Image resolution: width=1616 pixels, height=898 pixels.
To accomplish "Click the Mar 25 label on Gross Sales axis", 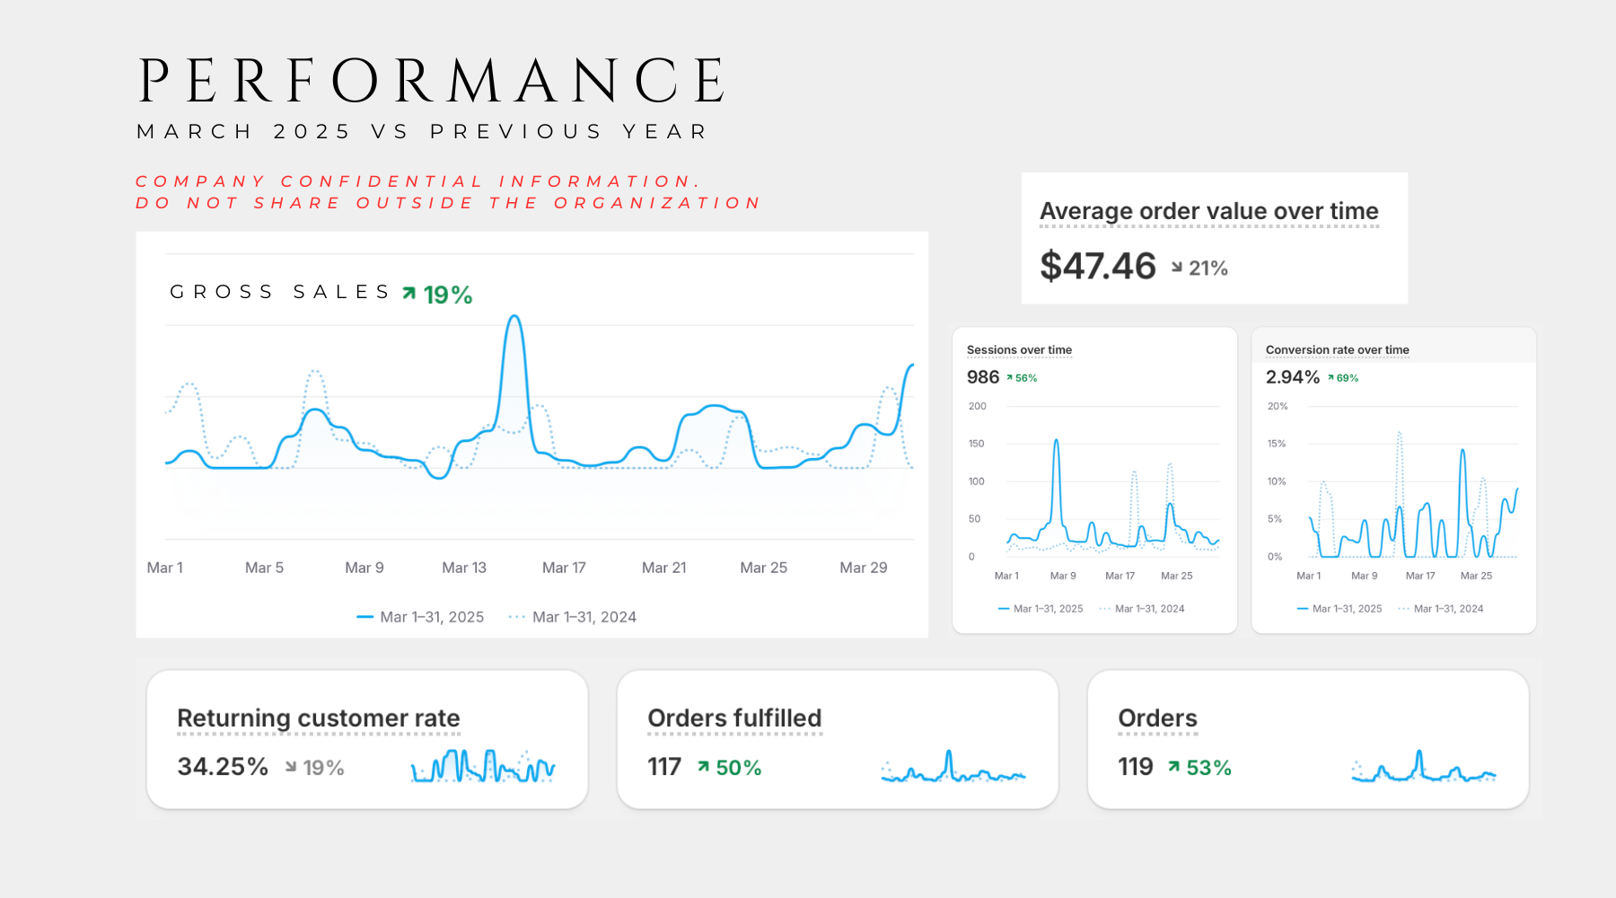I will [x=763, y=568].
